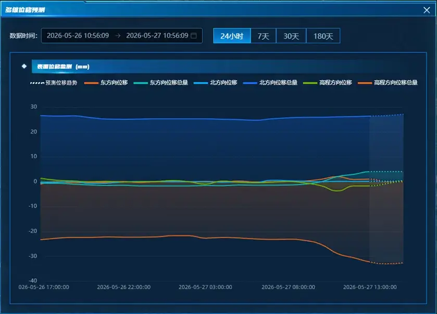Close the 多维位移预测 dialog

pyautogui.click(x=427, y=10)
